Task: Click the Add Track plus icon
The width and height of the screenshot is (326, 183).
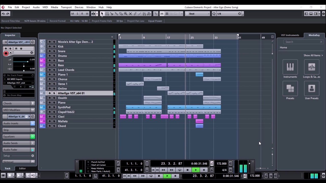Action: 112,37
